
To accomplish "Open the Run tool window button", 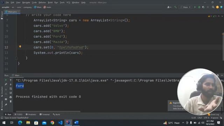I will coord(8,114).
